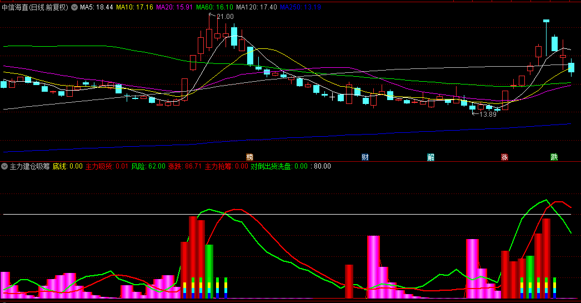Click the 风险: 62.00 value

[148, 167]
